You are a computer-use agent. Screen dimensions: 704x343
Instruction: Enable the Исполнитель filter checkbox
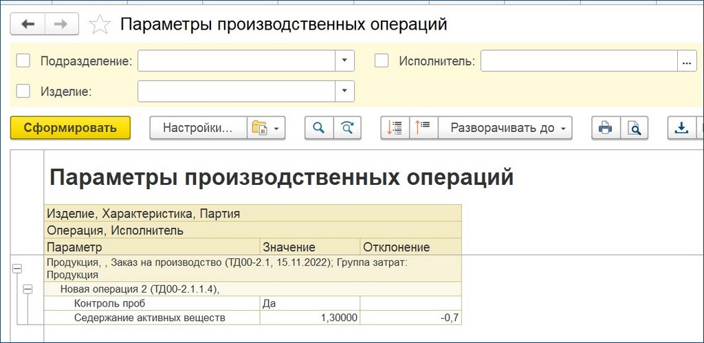[x=382, y=60]
